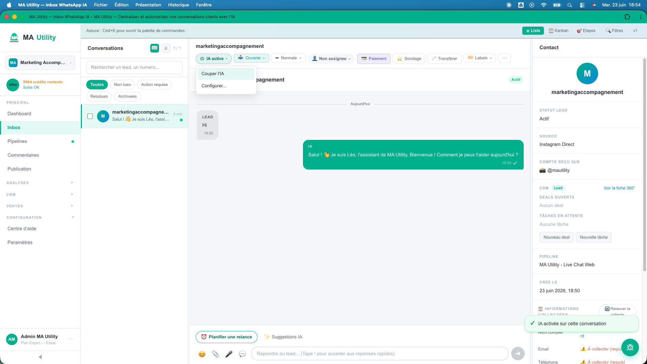Click Planifier une relance button
647x364 pixels.
coord(226,337)
